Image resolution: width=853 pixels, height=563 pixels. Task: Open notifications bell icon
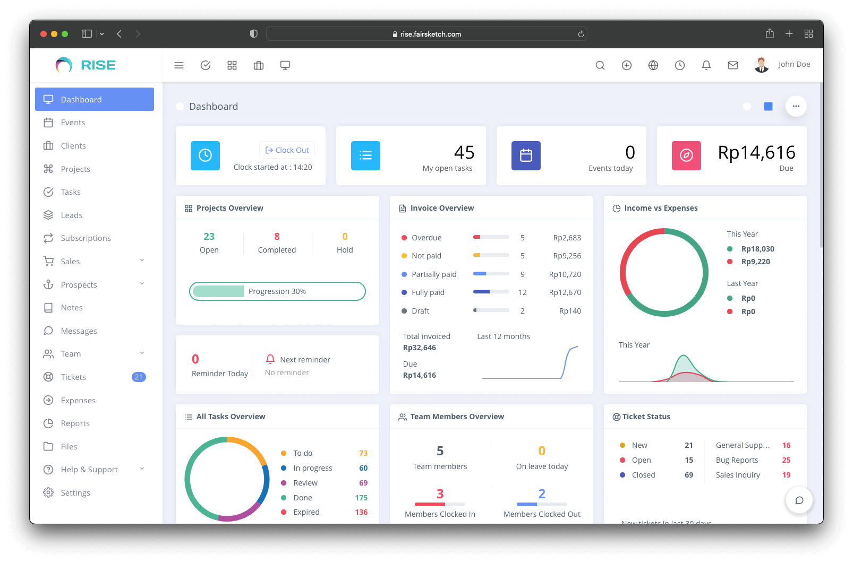tap(706, 65)
